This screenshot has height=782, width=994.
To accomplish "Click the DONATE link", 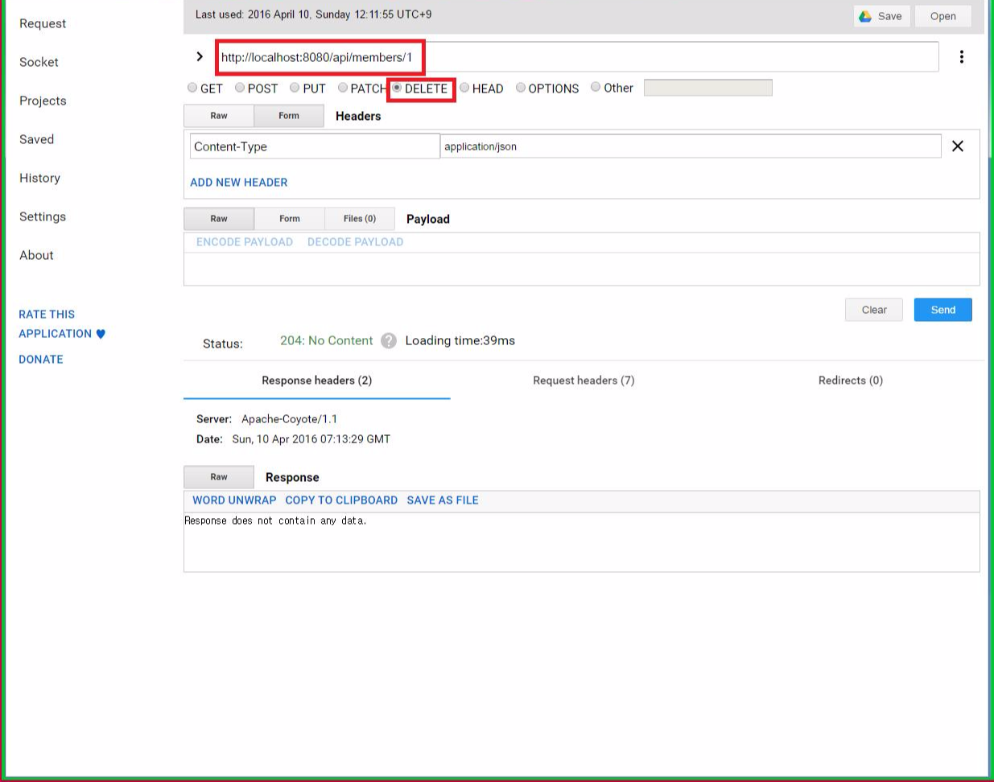I will click(x=41, y=360).
